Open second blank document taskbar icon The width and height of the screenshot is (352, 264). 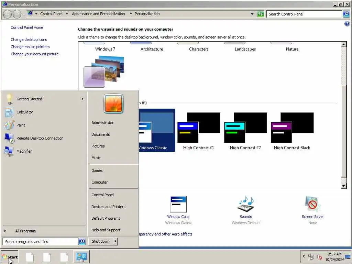pyautogui.click(x=47, y=257)
